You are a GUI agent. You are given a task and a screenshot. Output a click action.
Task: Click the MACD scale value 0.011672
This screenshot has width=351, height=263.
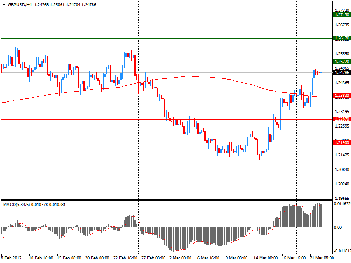tap(342, 204)
